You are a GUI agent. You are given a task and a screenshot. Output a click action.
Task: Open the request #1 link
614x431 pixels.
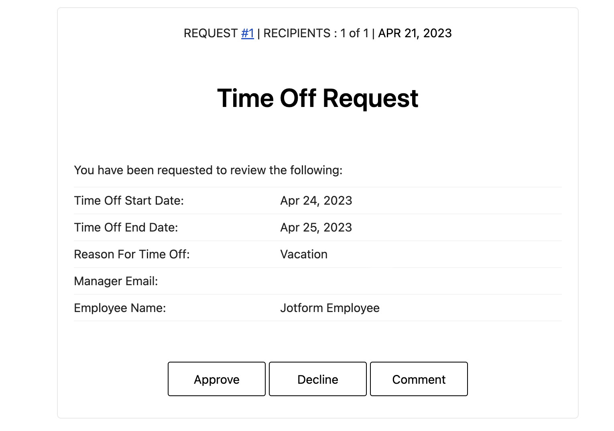[x=247, y=33]
